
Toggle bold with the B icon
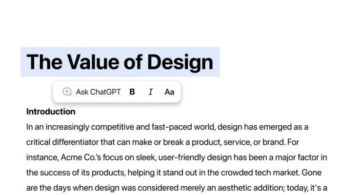coord(132,92)
